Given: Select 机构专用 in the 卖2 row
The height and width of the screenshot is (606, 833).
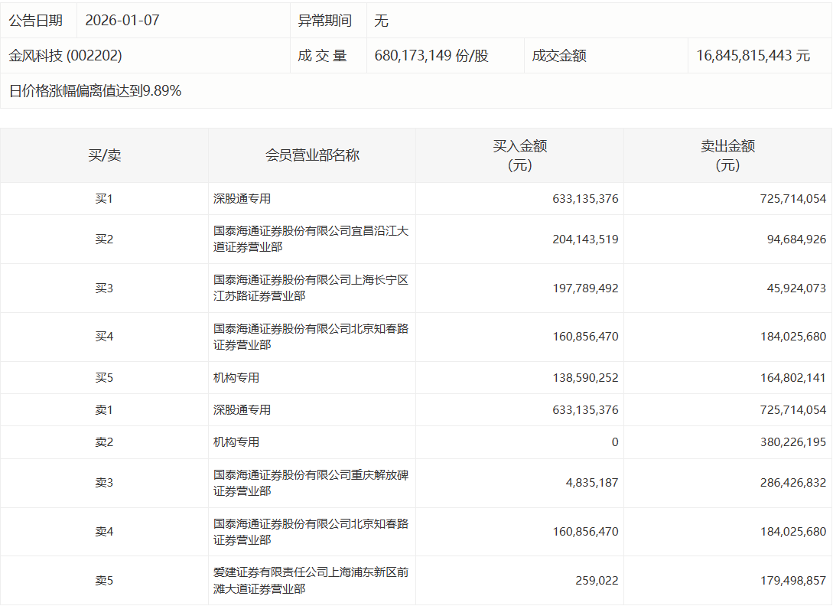Looking at the screenshot, I should coord(236,442).
